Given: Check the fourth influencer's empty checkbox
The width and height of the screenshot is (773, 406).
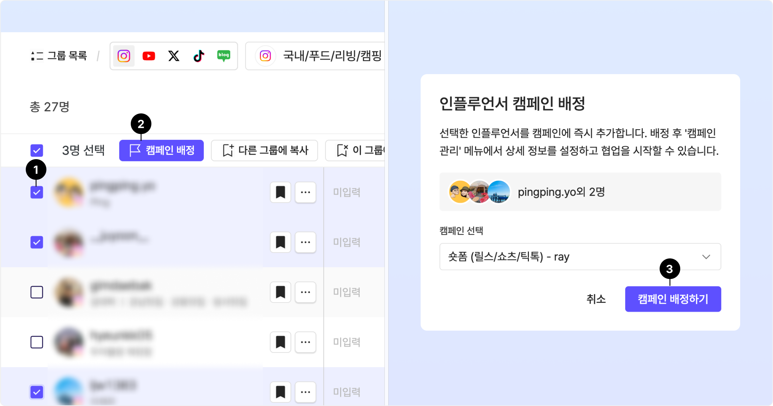Looking at the screenshot, I should pyautogui.click(x=37, y=342).
